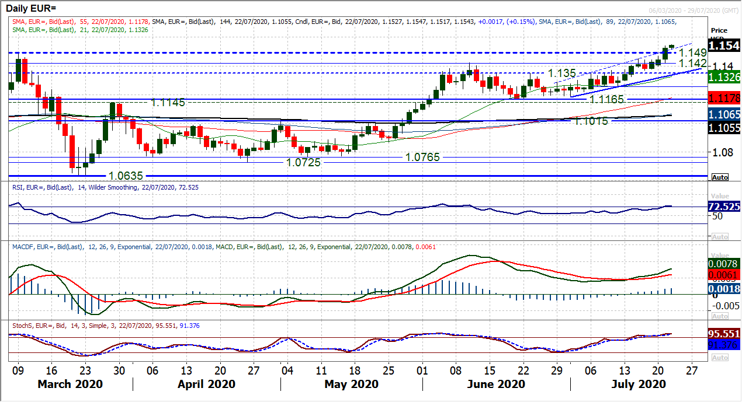
Task: Click the MACD 0.0078 value tag
Action: 724,264
